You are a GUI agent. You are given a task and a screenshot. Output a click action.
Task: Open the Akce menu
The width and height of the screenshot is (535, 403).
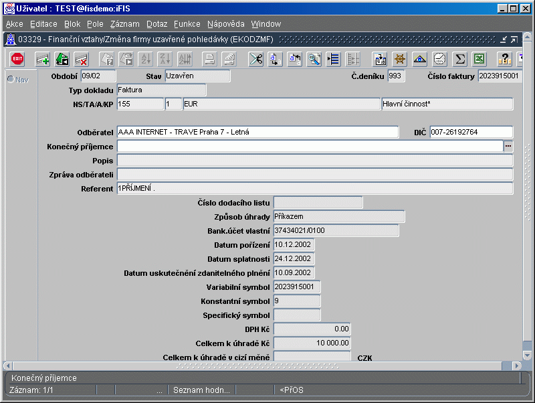(x=14, y=24)
